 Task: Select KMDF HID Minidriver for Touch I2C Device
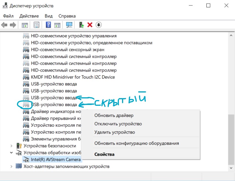click(x=73, y=77)
